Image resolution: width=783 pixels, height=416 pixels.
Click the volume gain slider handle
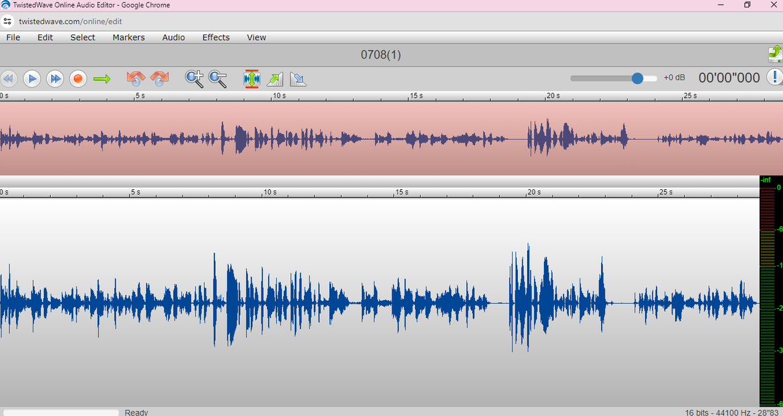tap(637, 78)
